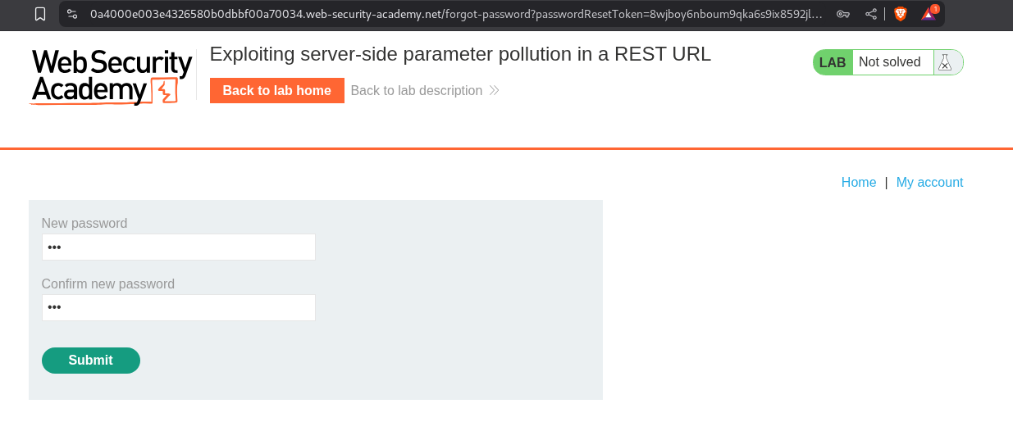Click the Web Security Academy logo
The image size is (1013, 422).
coord(112,76)
